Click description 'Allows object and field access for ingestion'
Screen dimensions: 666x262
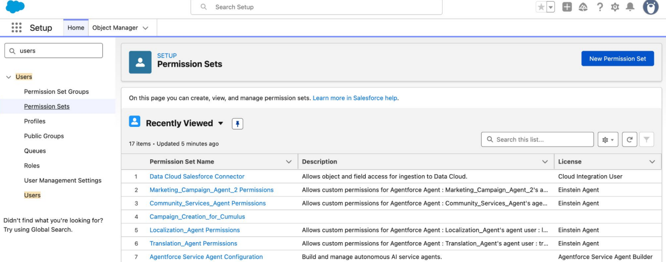point(384,177)
